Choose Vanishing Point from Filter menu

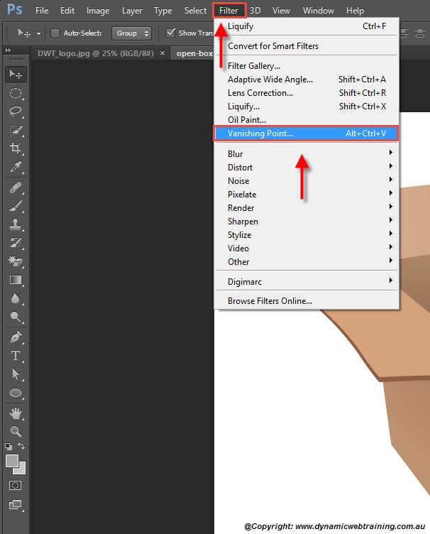tap(306, 133)
